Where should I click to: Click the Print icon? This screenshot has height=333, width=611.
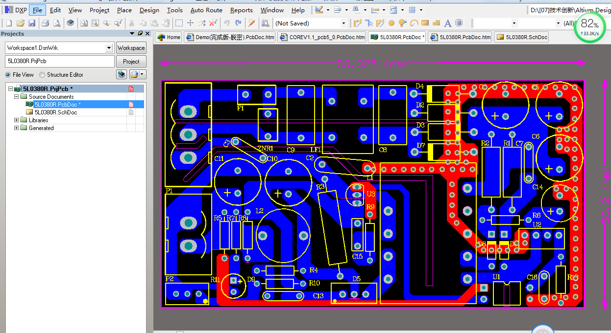coord(45,23)
